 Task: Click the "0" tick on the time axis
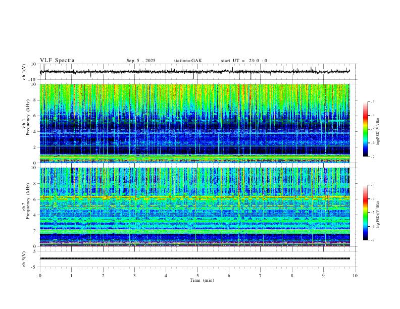pos(40,276)
